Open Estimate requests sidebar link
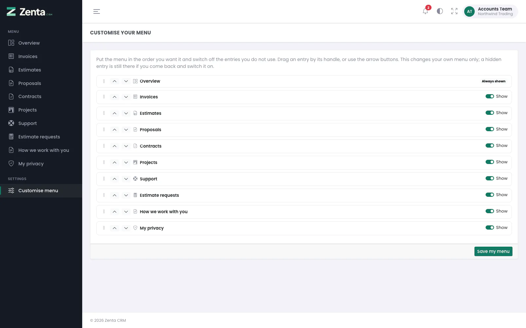Image resolution: width=526 pixels, height=328 pixels. coord(41,137)
